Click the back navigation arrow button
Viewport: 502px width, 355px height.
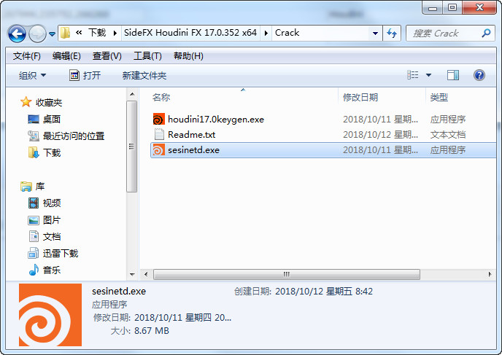[17, 34]
